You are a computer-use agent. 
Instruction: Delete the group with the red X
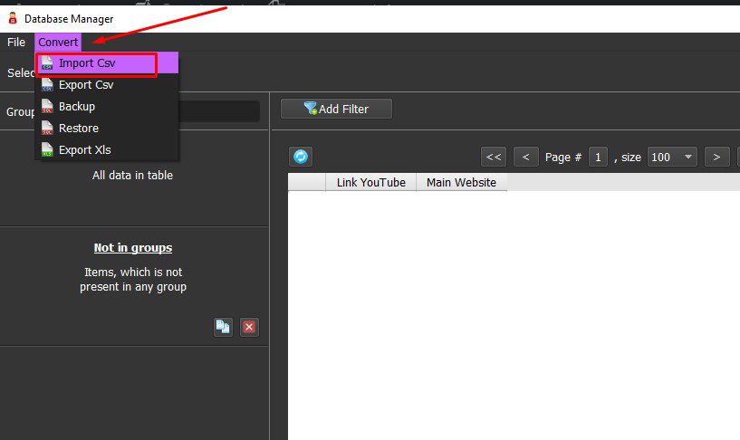pos(249,327)
